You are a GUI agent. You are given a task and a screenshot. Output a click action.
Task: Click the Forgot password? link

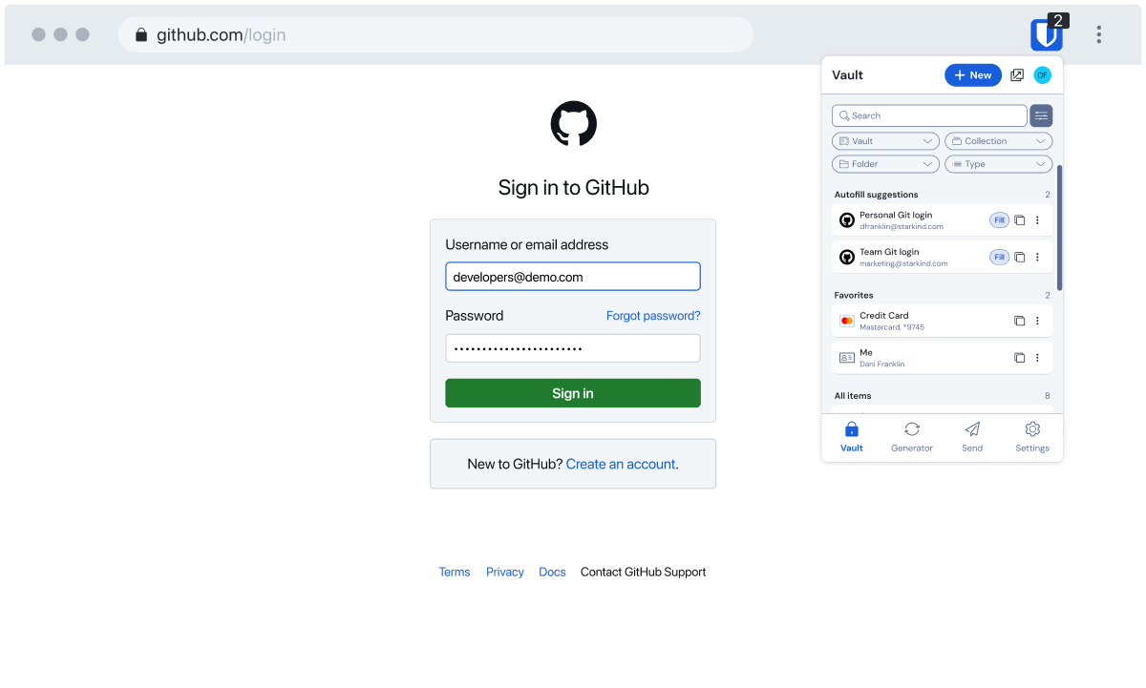[x=653, y=316]
